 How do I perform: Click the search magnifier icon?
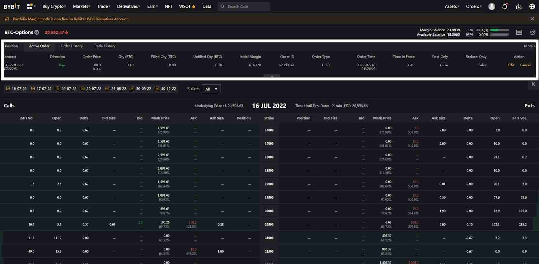(x=222, y=6)
